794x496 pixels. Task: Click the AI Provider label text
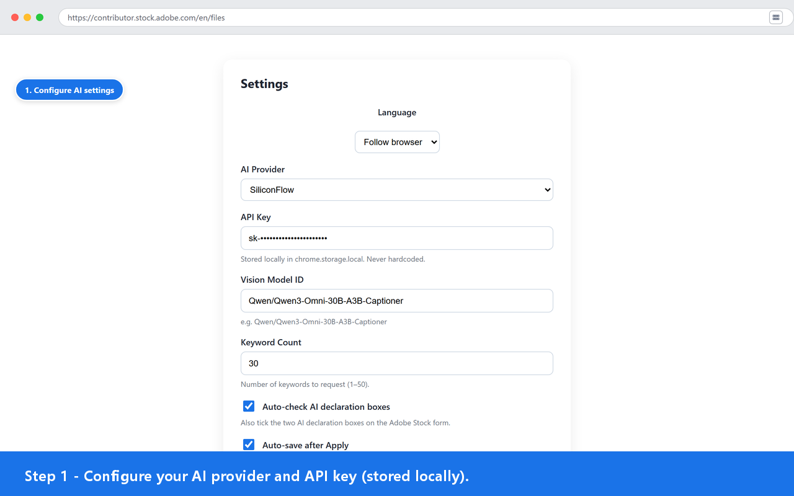[x=263, y=169]
